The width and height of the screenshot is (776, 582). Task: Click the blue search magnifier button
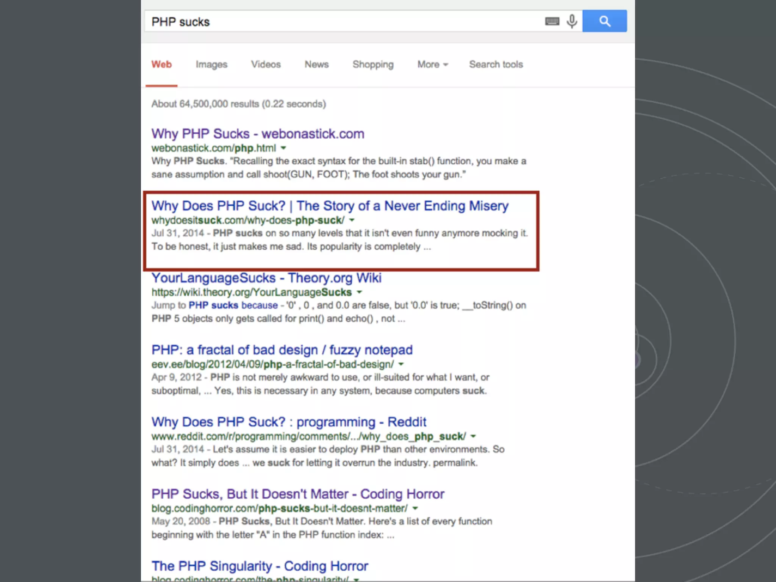click(x=604, y=21)
